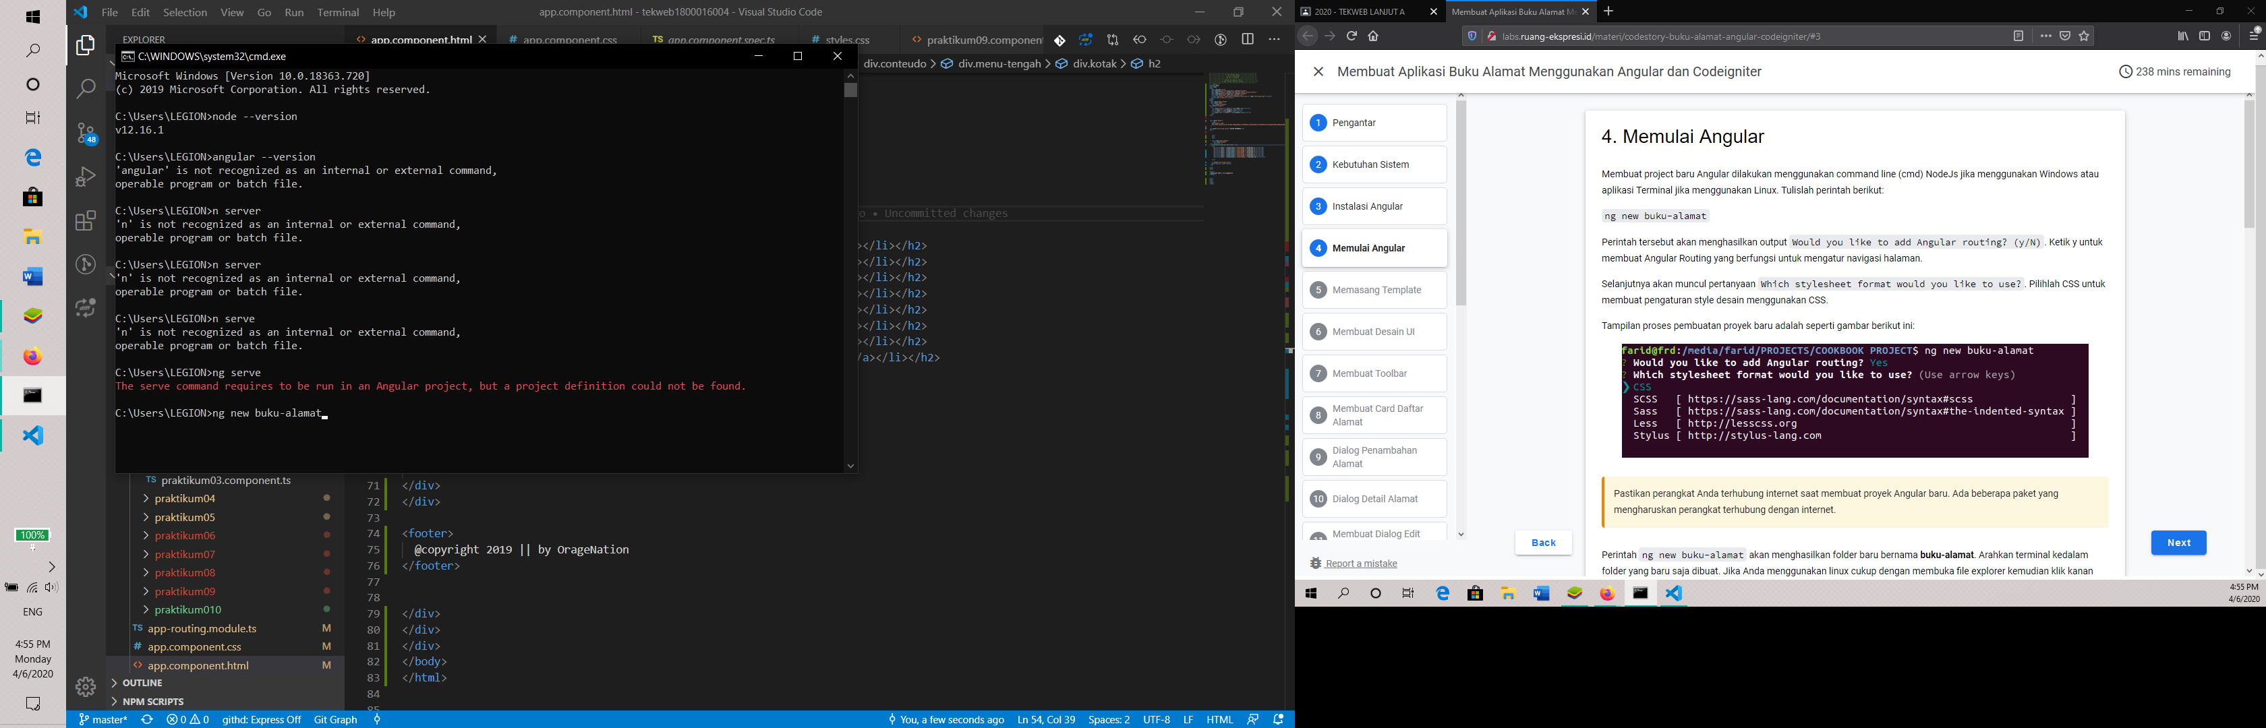The image size is (2266, 728).
Task: Close the codelab with X icon
Action: pos(1318,72)
